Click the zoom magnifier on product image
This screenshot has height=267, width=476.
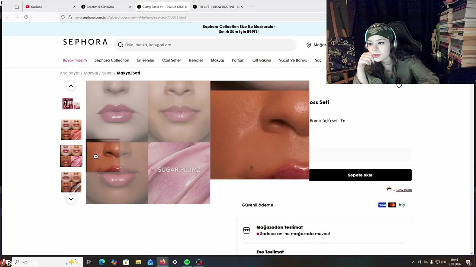[x=96, y=157]
